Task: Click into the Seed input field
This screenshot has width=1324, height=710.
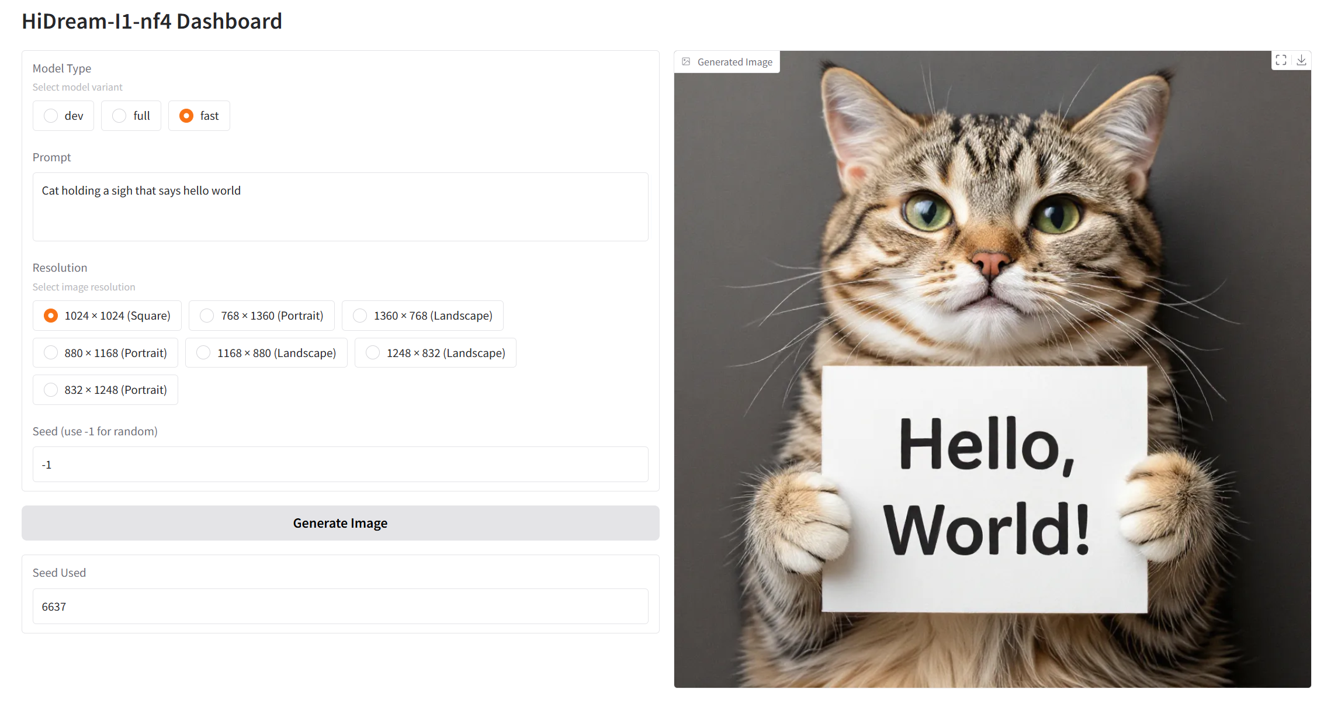Action: point(340,465)
